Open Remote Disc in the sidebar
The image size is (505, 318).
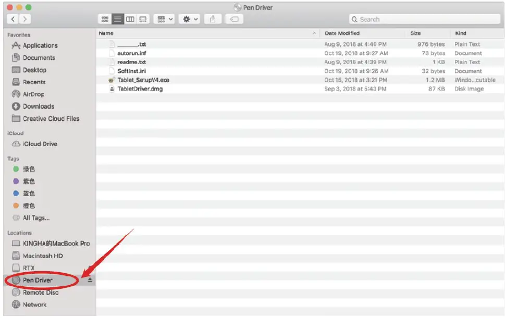40,292
